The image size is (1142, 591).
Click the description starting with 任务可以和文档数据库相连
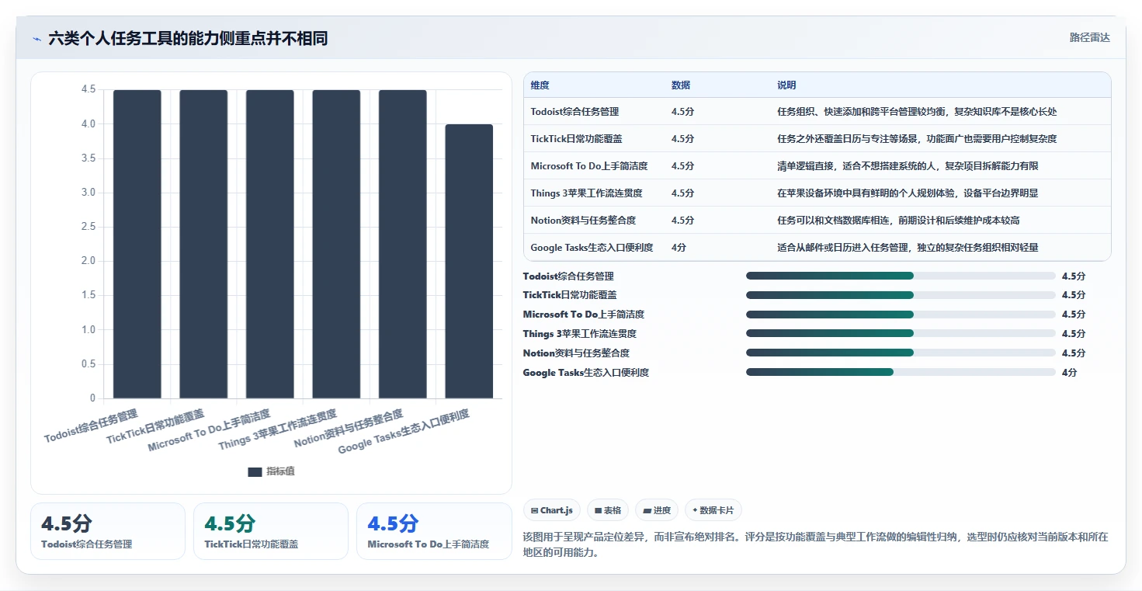click(898, 221)
